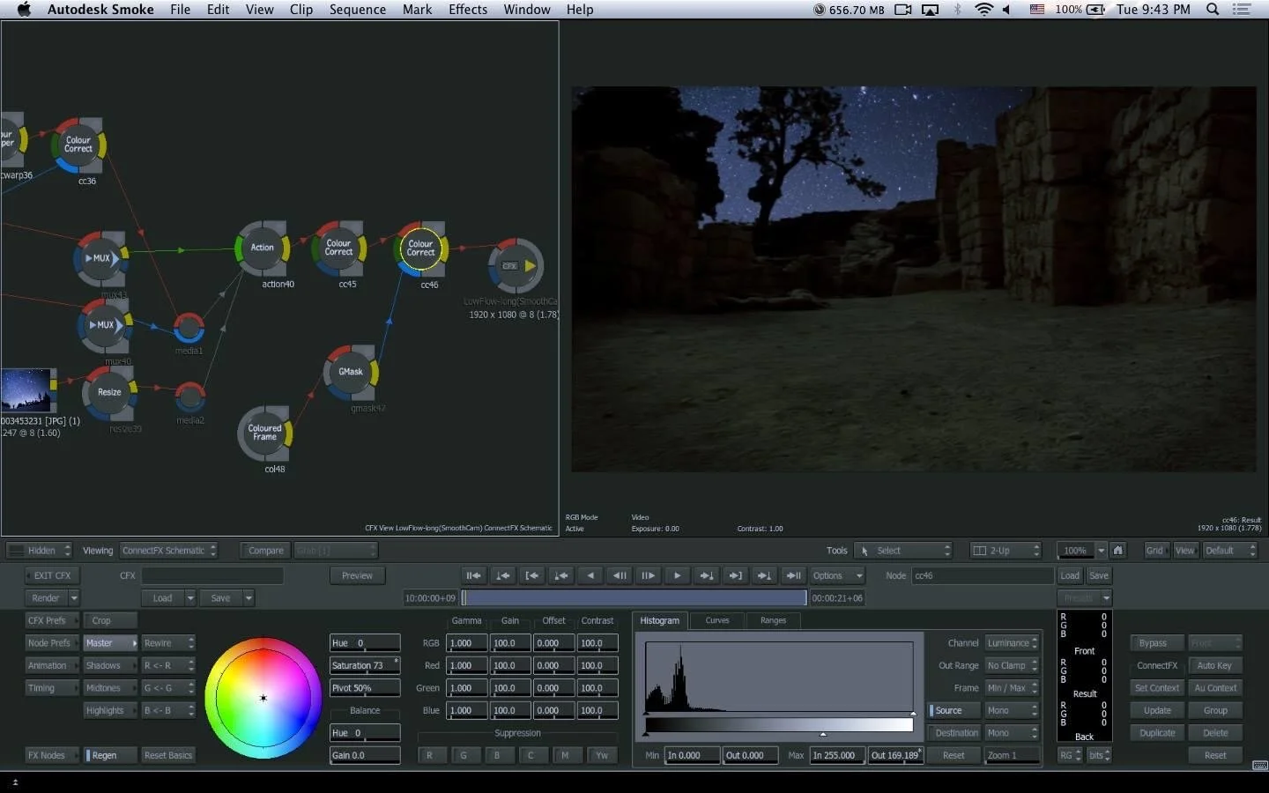Viewport: 1269px width, 793px height.
Task: Switch to the Curves tab
Action: coord(717,620)
